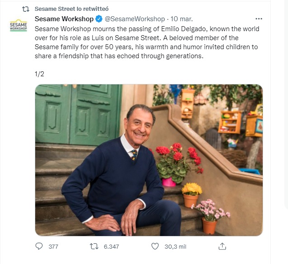Image resolution: width=288 pixels, height=264 pixels.
Task: Click the Sesame Workshop avatar logo
Action: point(18,25)
